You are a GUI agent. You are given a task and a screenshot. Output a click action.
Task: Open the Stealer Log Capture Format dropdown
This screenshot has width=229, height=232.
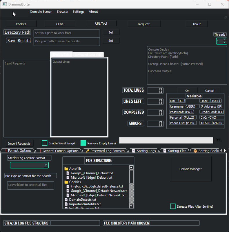[x=29, y=165]
